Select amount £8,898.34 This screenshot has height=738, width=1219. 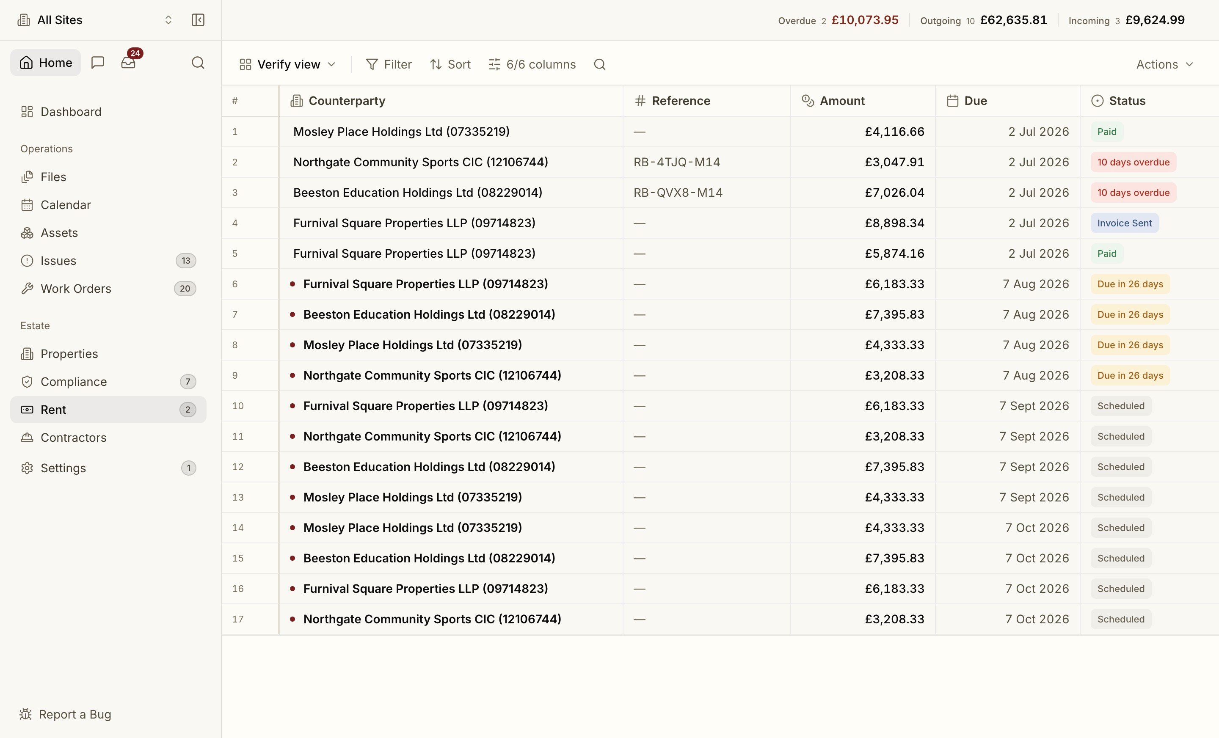(x=894, y=223)
